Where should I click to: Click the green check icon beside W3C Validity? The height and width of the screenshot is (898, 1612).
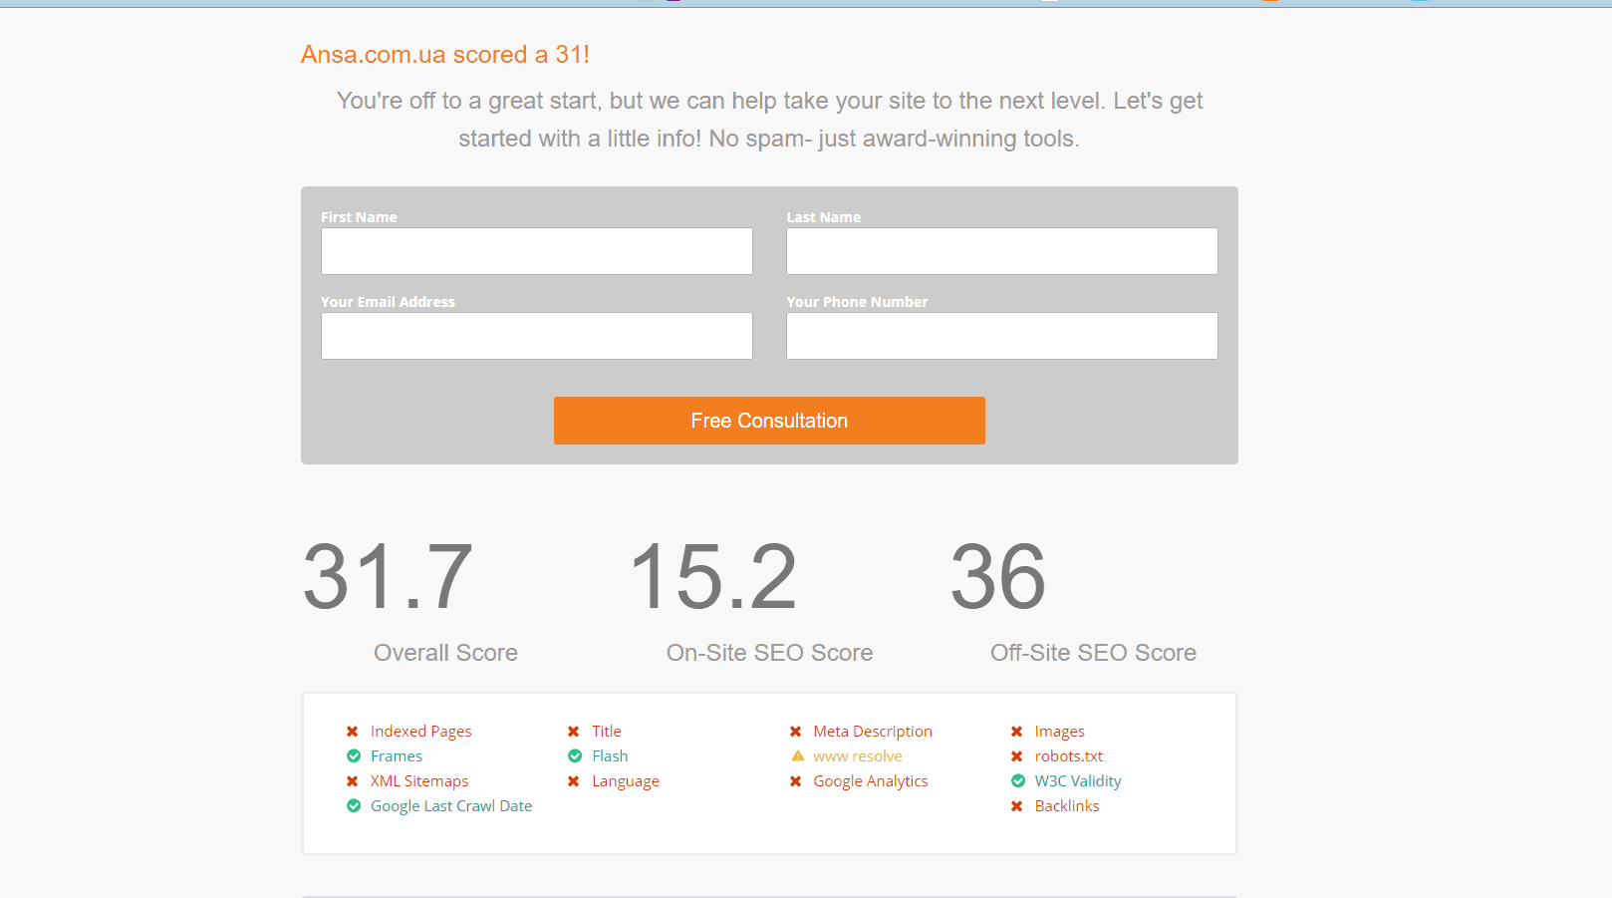[x=1017, y=781]
